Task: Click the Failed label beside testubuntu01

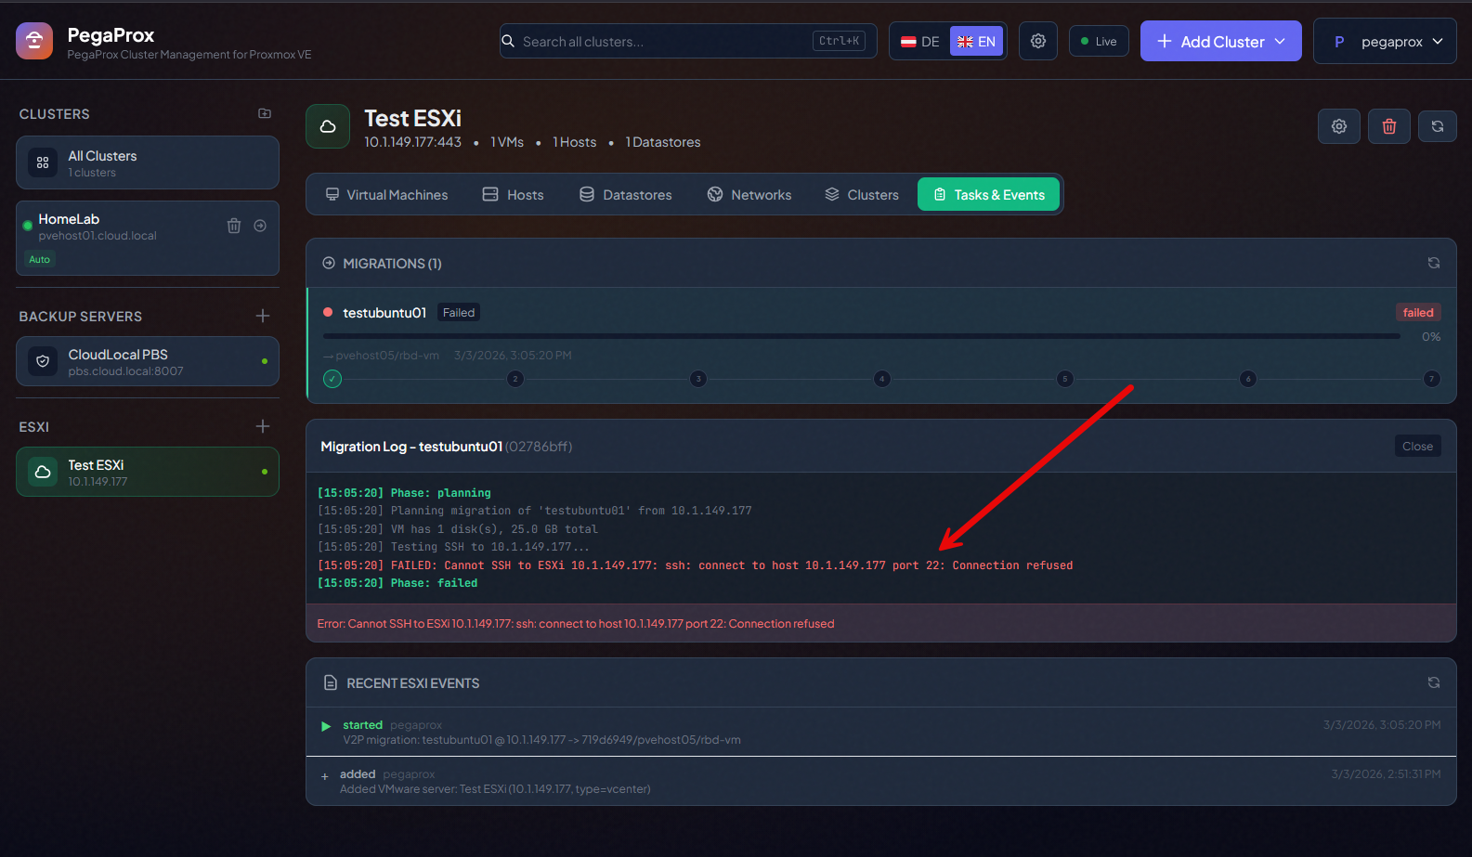Action: coord(459,313)
